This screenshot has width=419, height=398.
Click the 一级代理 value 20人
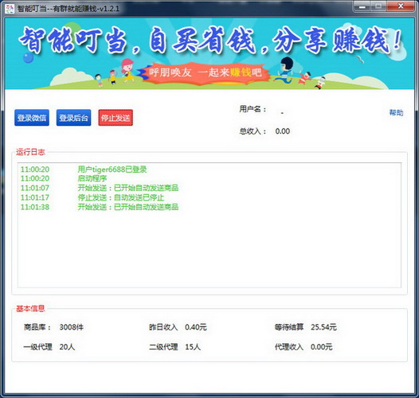67,347
